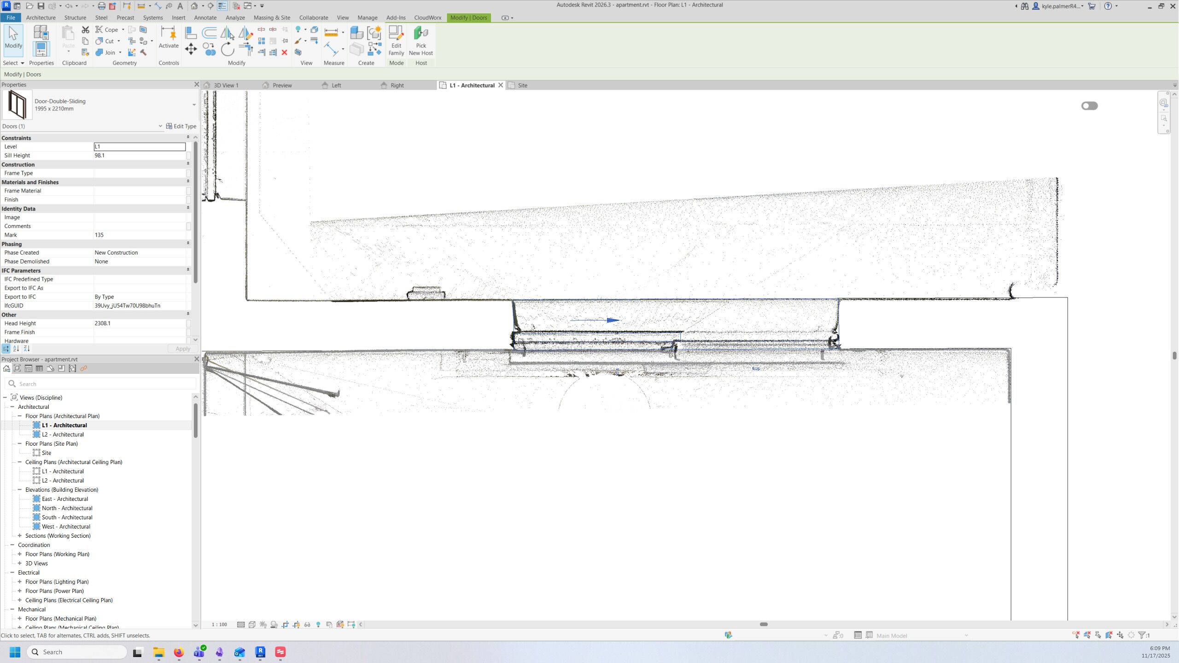Click the Rotate tool icon
This screenshot has height=663, width=1179.
click(228, 49)
